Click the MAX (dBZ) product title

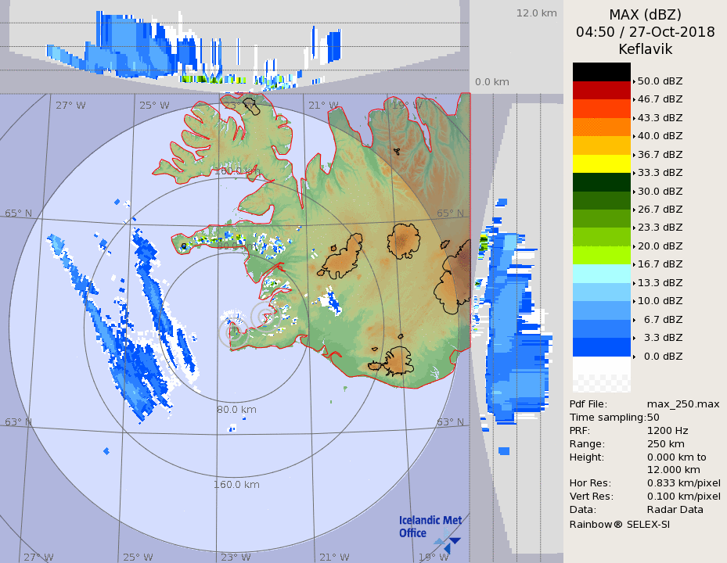[x=645, y=15]
